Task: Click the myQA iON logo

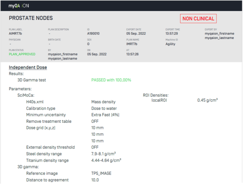Action: [19, 6]
